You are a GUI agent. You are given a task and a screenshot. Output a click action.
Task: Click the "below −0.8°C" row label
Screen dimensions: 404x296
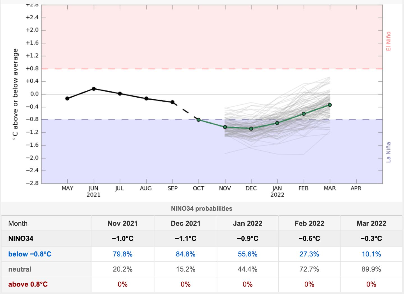[30, 254]
